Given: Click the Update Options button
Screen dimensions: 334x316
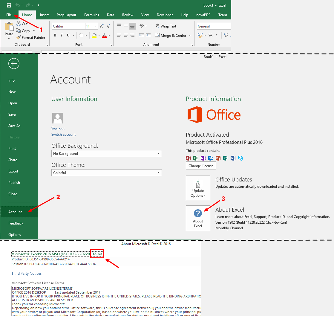Looking at the screenshot, I should coord(198,188).
